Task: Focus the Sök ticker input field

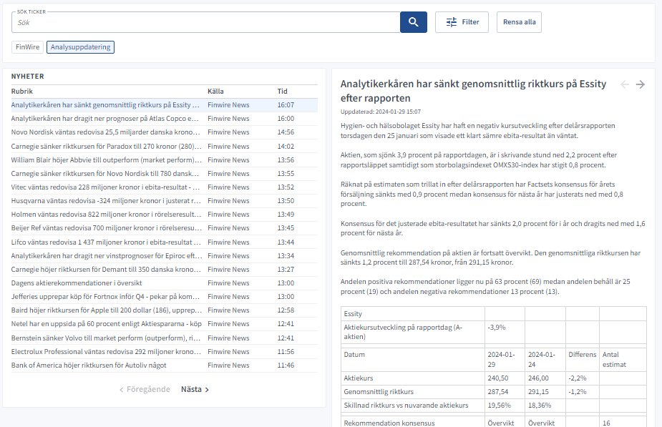Action: tap(205, 22)
